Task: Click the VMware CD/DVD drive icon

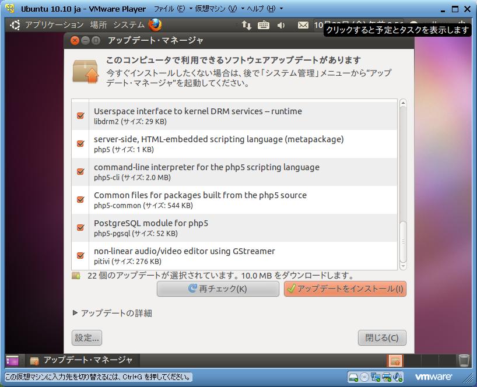Action: click(364, 377)
